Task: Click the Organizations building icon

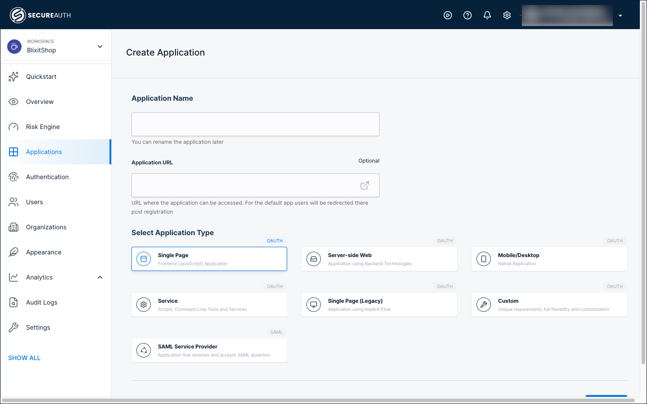Action: [13, 227]
